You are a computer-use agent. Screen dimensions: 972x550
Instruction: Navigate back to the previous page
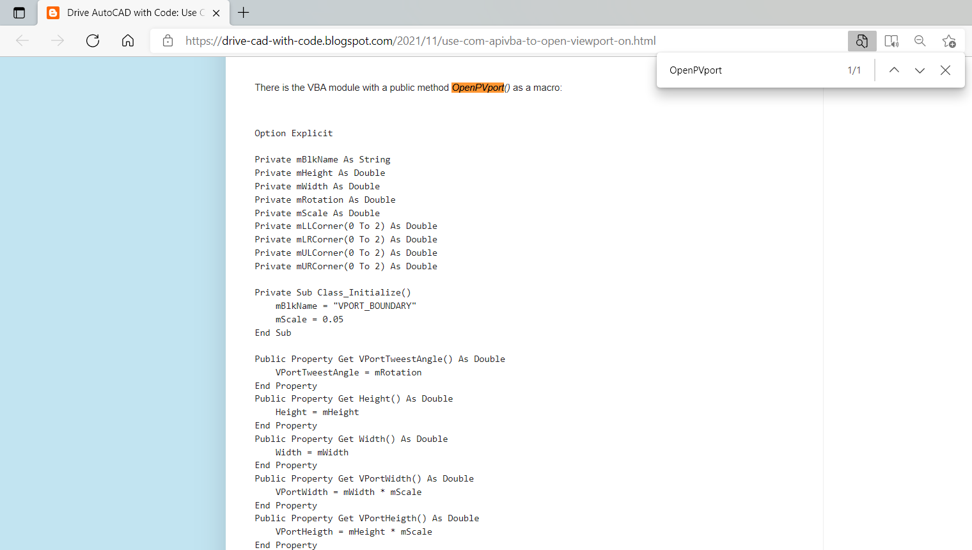[22, 40]
